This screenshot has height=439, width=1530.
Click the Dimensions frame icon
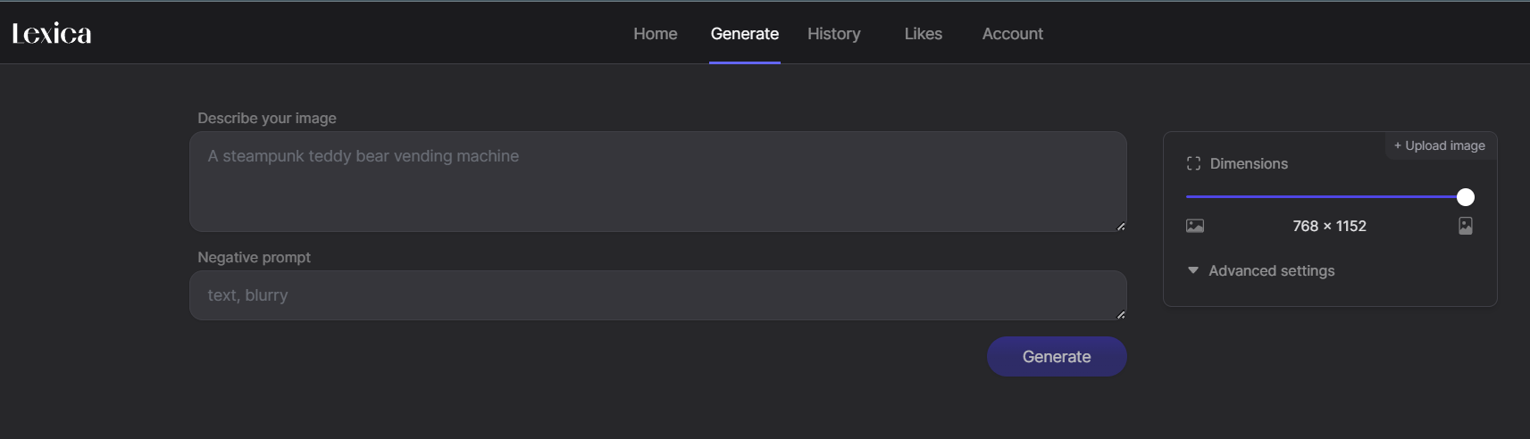pos(1193,163)
